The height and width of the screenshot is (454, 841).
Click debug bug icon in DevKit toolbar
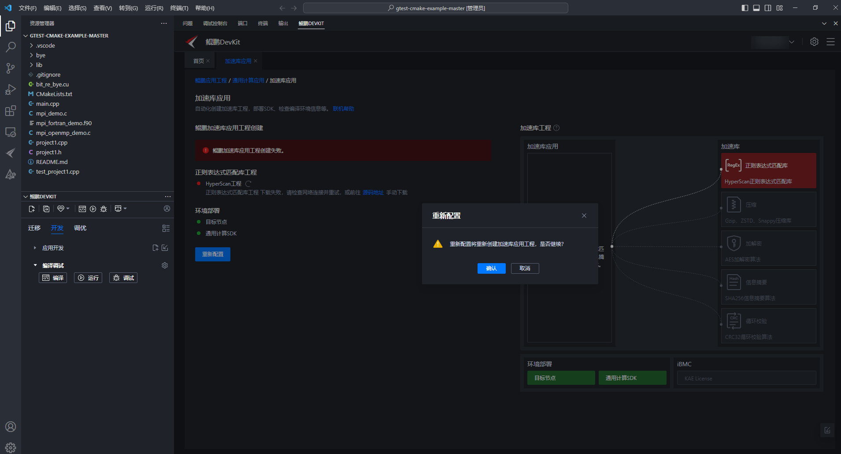(104, 209)
